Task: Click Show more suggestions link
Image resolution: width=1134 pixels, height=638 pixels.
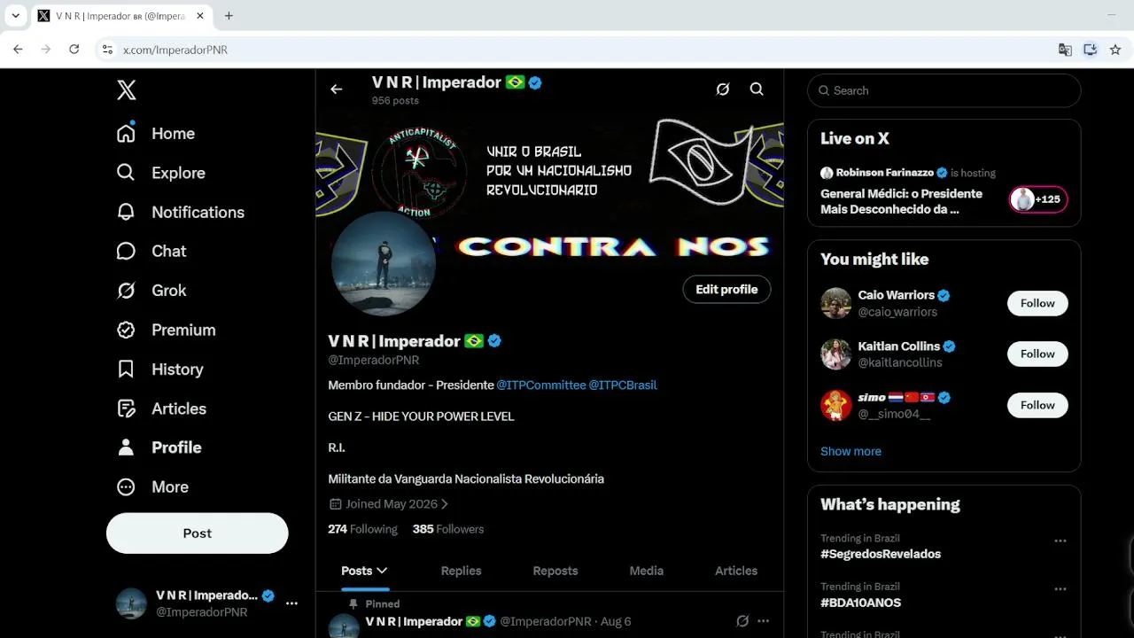Action: [x=850, y=451]
